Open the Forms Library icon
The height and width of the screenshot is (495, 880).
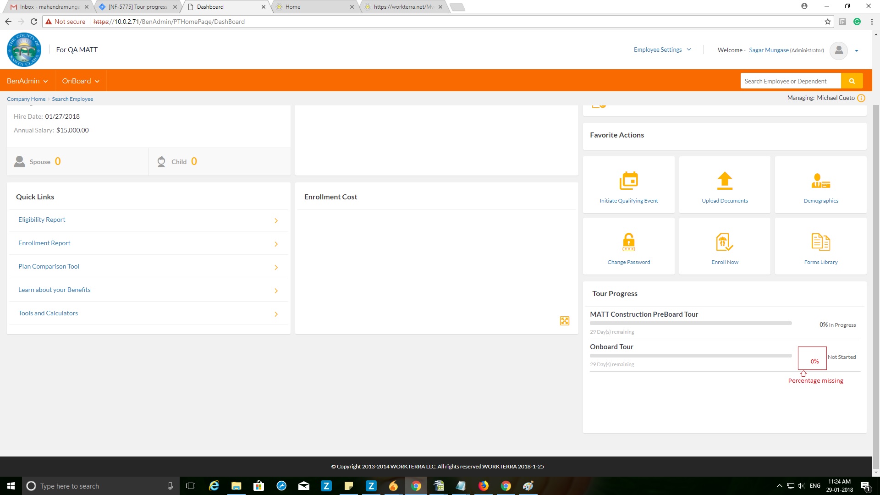[820, 242]
